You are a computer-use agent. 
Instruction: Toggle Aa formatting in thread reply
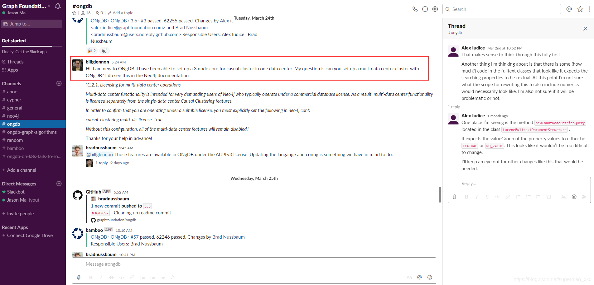click(564, 197)
